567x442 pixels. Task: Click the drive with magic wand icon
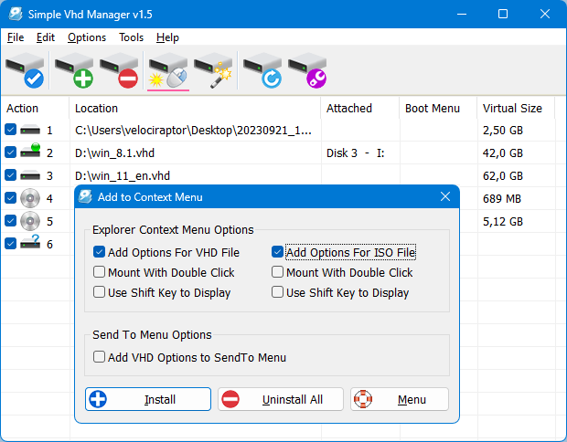point(214,71)
